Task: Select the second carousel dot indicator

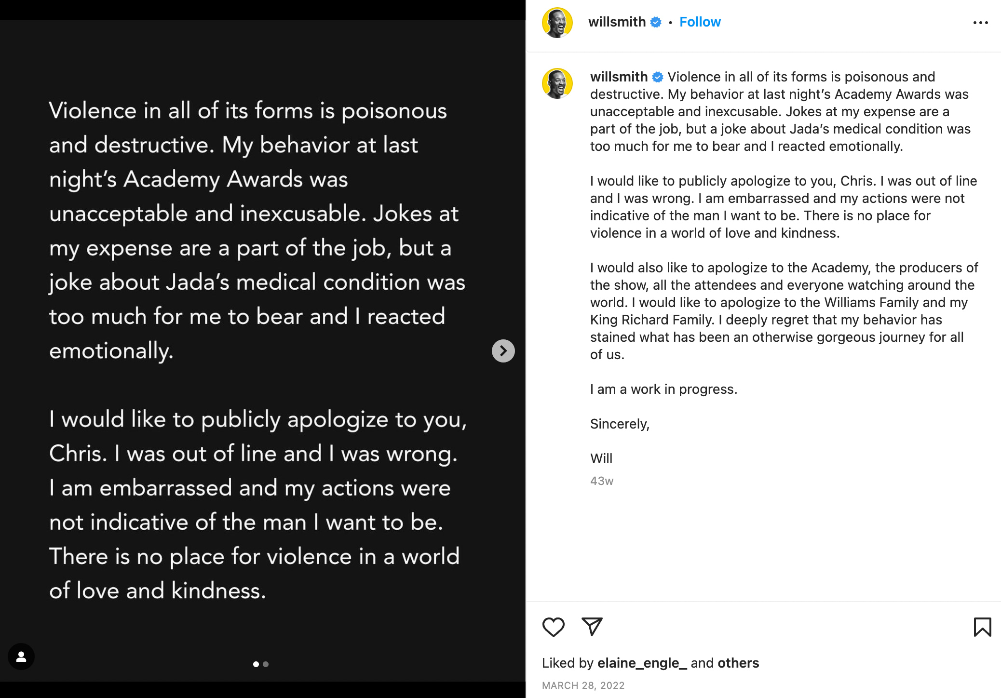Action: 266,664
